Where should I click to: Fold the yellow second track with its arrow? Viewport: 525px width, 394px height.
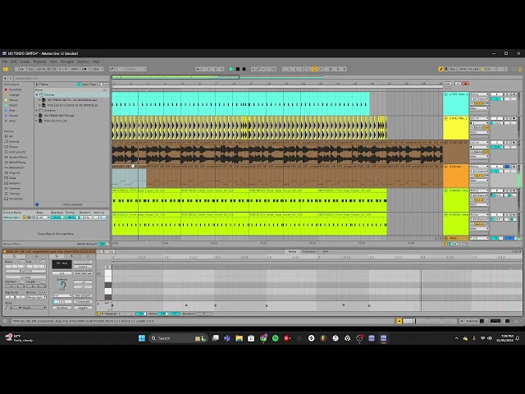tap(446, 118)
